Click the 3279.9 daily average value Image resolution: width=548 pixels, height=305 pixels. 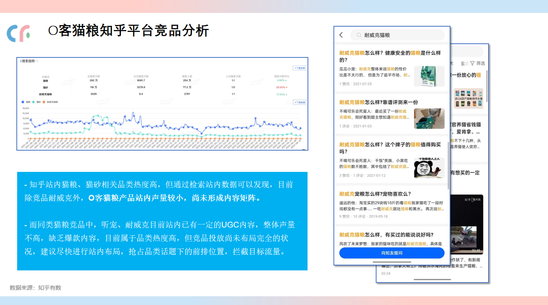point(141,87)
